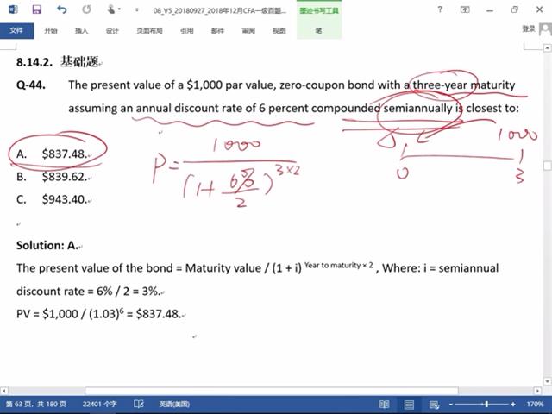Toggle Touch/Mouse mode hand icon
The image size is (552, 414).
coord(111,9)
